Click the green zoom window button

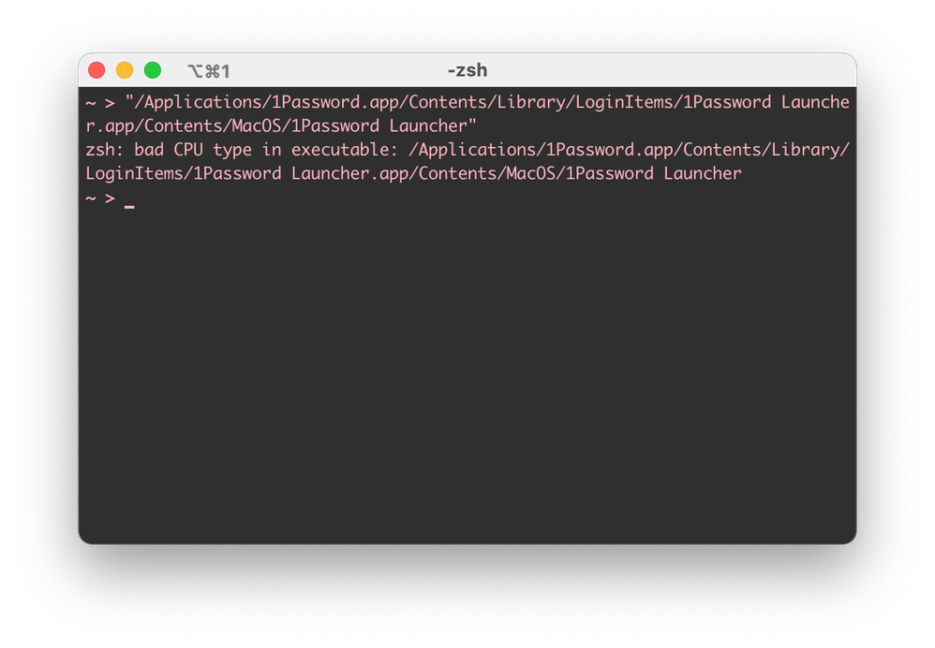(x=153, y=70)
